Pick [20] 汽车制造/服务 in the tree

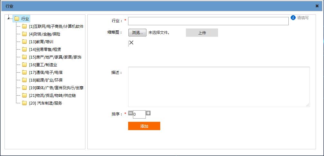(x=45, y=103)
